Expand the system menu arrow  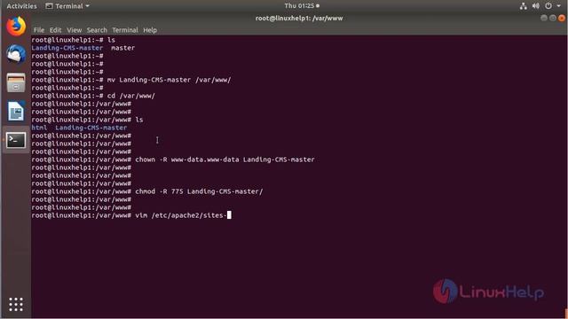click(x=559, y=6)
